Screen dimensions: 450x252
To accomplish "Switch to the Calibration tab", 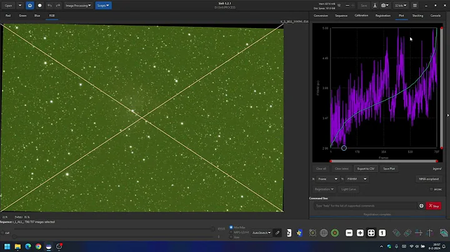I will (361, 16).
